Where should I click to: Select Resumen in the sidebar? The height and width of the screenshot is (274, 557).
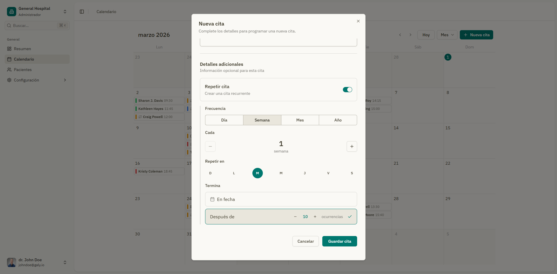pos(22,49)
